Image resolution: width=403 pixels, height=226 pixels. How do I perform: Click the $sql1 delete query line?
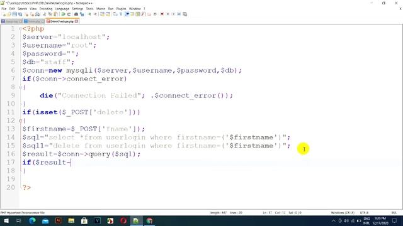[x=156, y=146]
